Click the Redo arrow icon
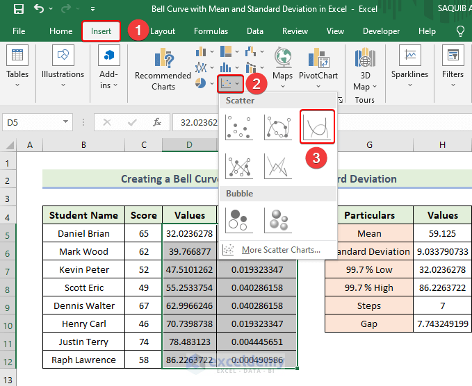 tap(66, 9)
